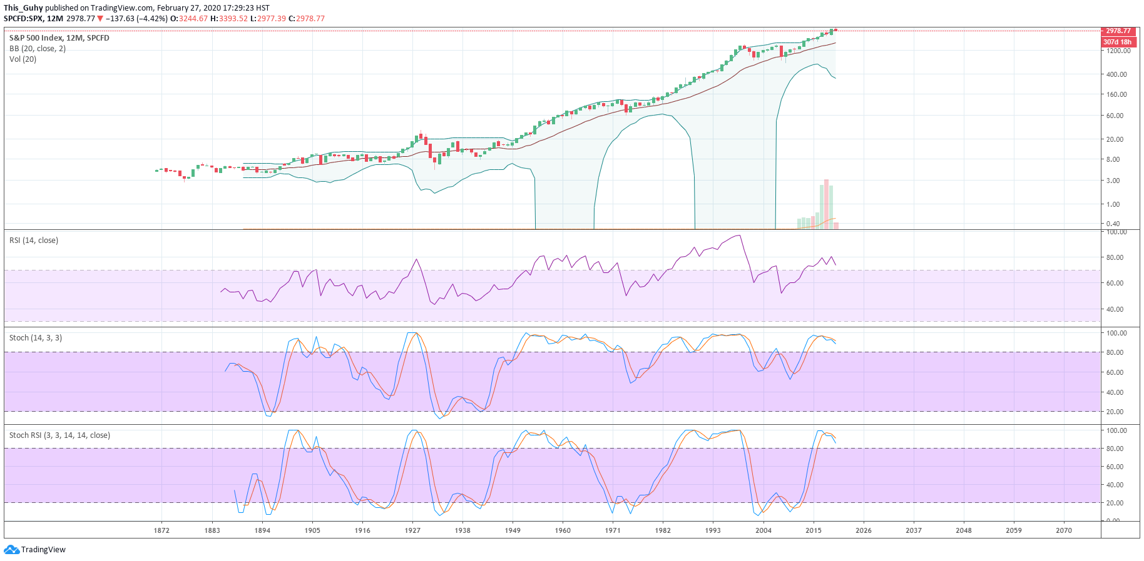Click the 1971 date axis label
Viewport: 1144px width, 561px height.
pos(613,530)
